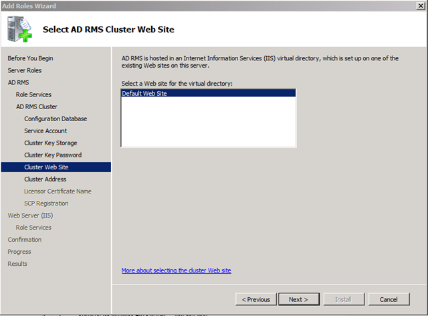Click the Select AD RMS Cluster Web Site heading

tap(108, 29)
